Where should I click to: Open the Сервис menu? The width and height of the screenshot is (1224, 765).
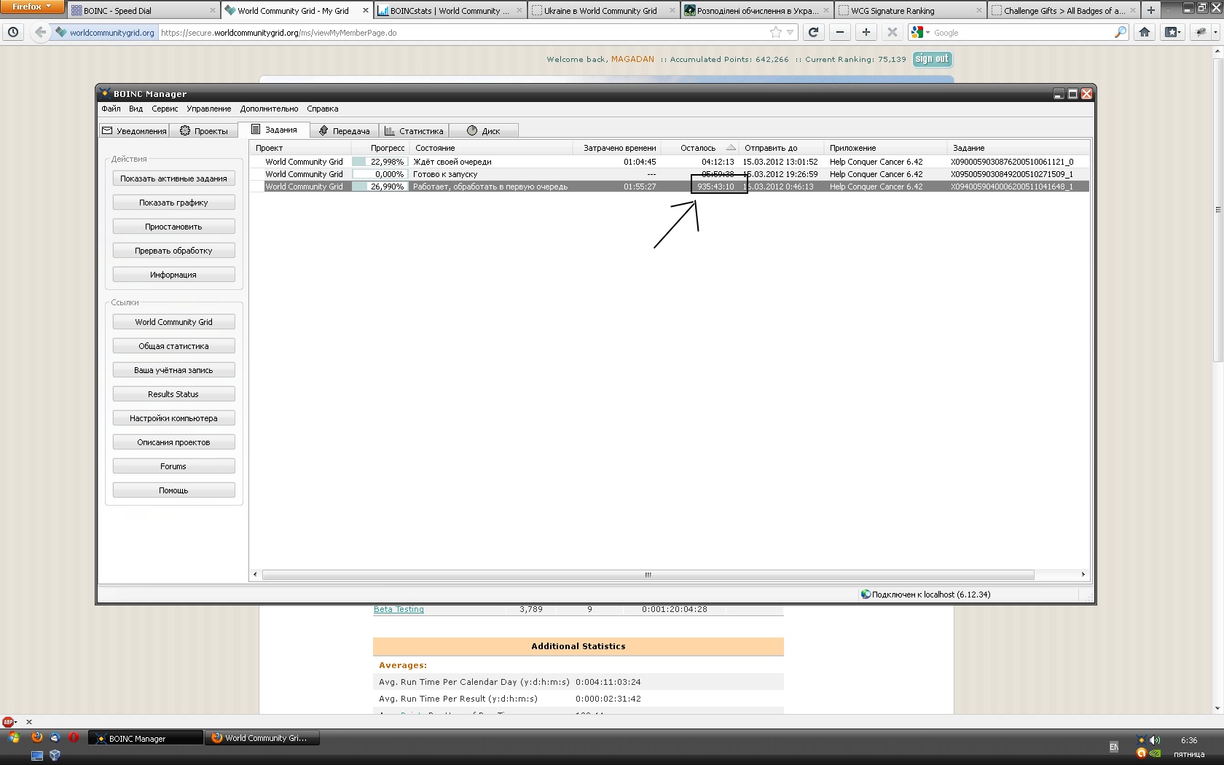click(165, 109)
